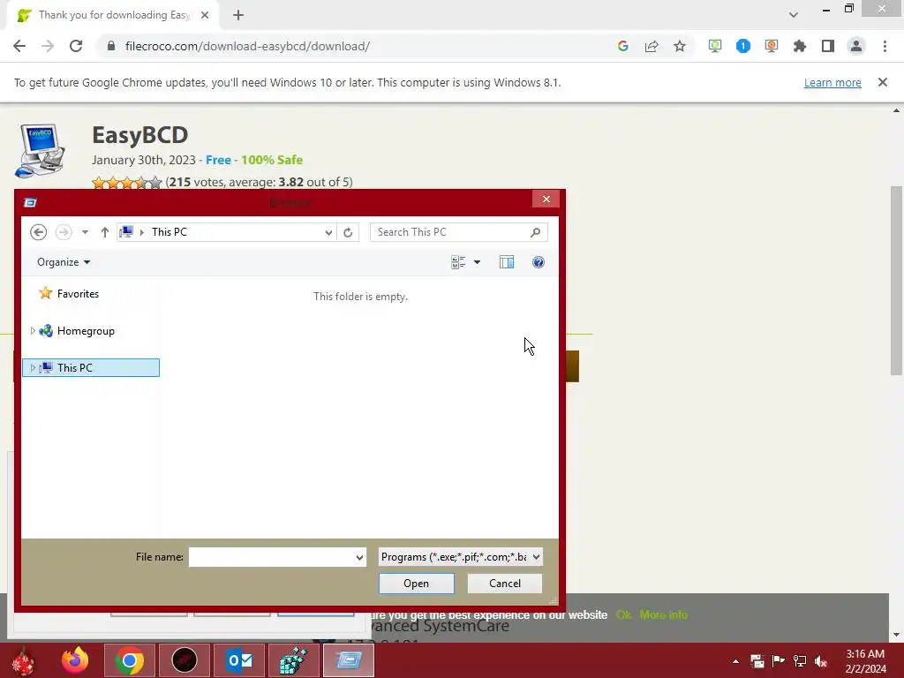Expand the address bar path dropdown
The height and width of the screenshot is (678, 904).
coord(328,232)
